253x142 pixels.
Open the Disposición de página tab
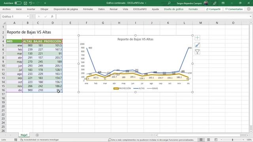66,9
